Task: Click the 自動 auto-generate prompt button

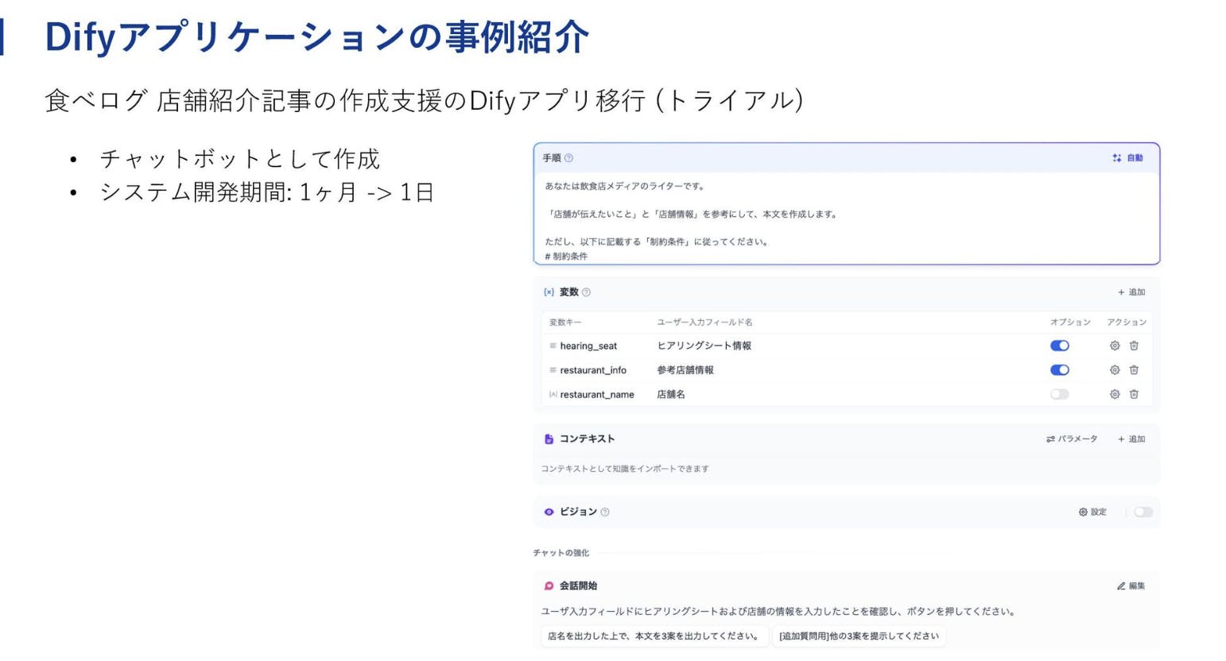Action: tap(1127, 158)
